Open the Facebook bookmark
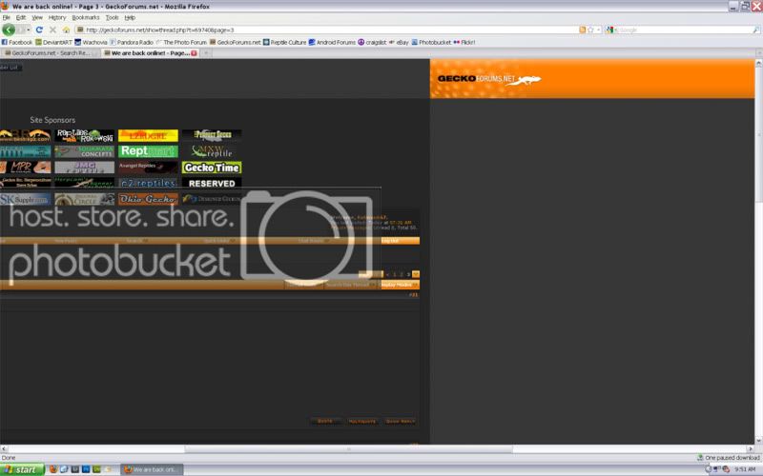 (x=17, y=42)
